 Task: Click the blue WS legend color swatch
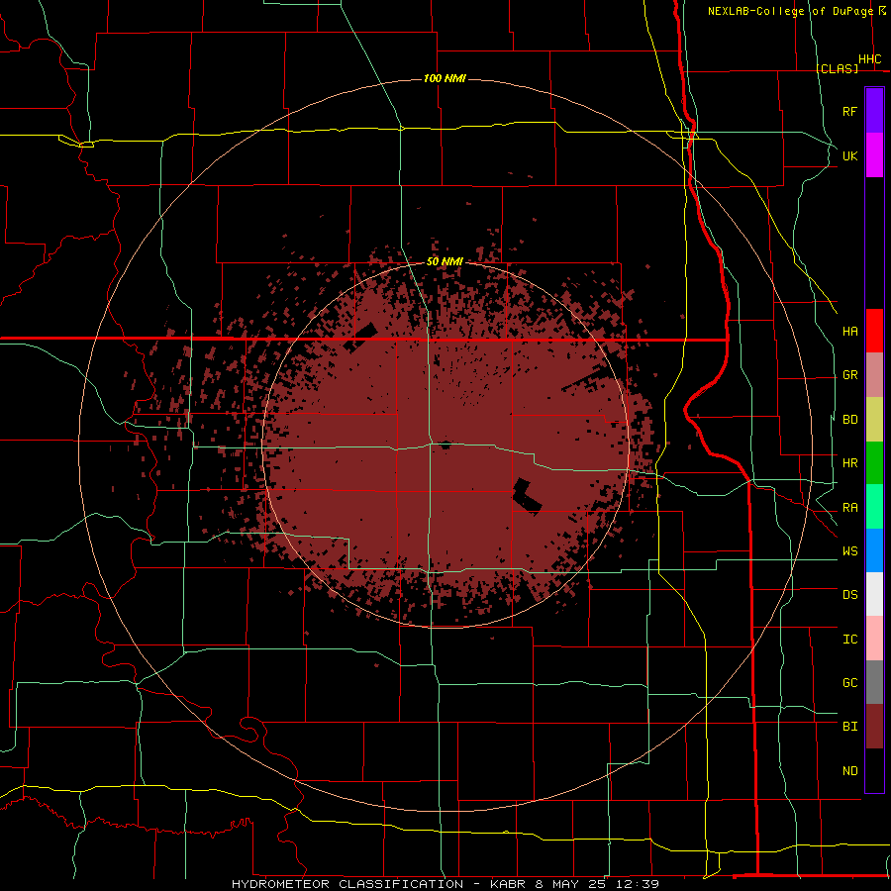tap(874, 550)
